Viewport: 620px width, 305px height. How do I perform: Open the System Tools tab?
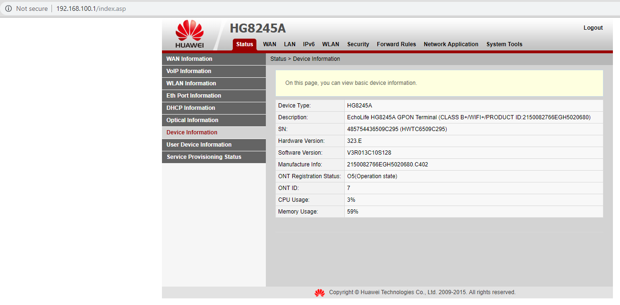tap(504, 44)
